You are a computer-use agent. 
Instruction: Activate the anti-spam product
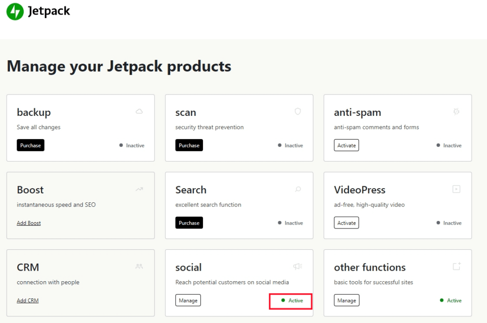point(346,145)
